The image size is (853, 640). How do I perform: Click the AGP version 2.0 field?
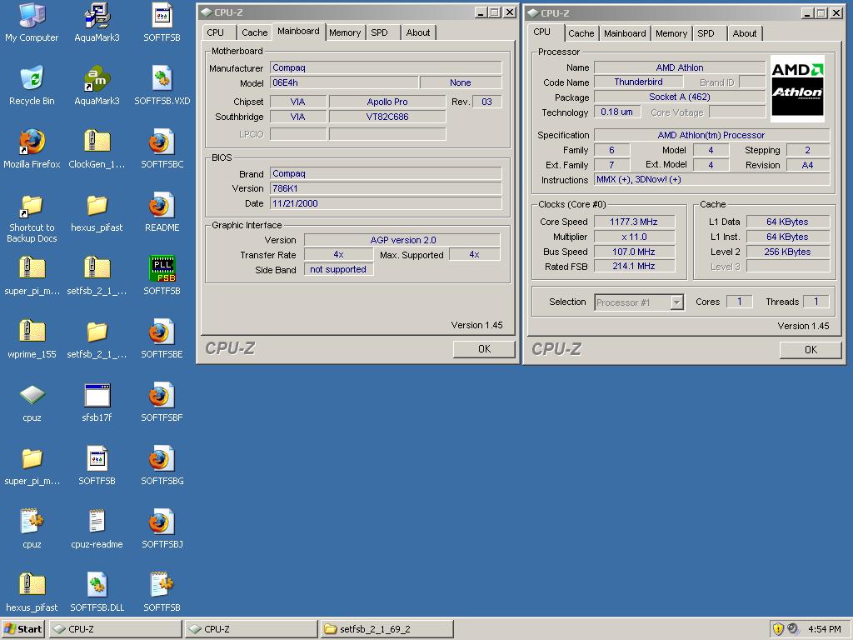coord(402,240)
